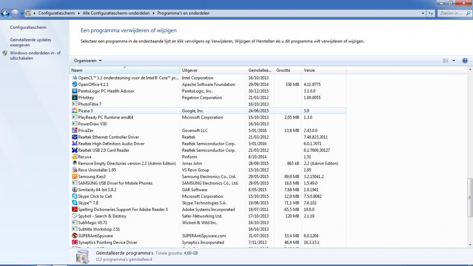
Task: Click the OpenCL 1.1 Intel program icon
Action: (75, 78)
